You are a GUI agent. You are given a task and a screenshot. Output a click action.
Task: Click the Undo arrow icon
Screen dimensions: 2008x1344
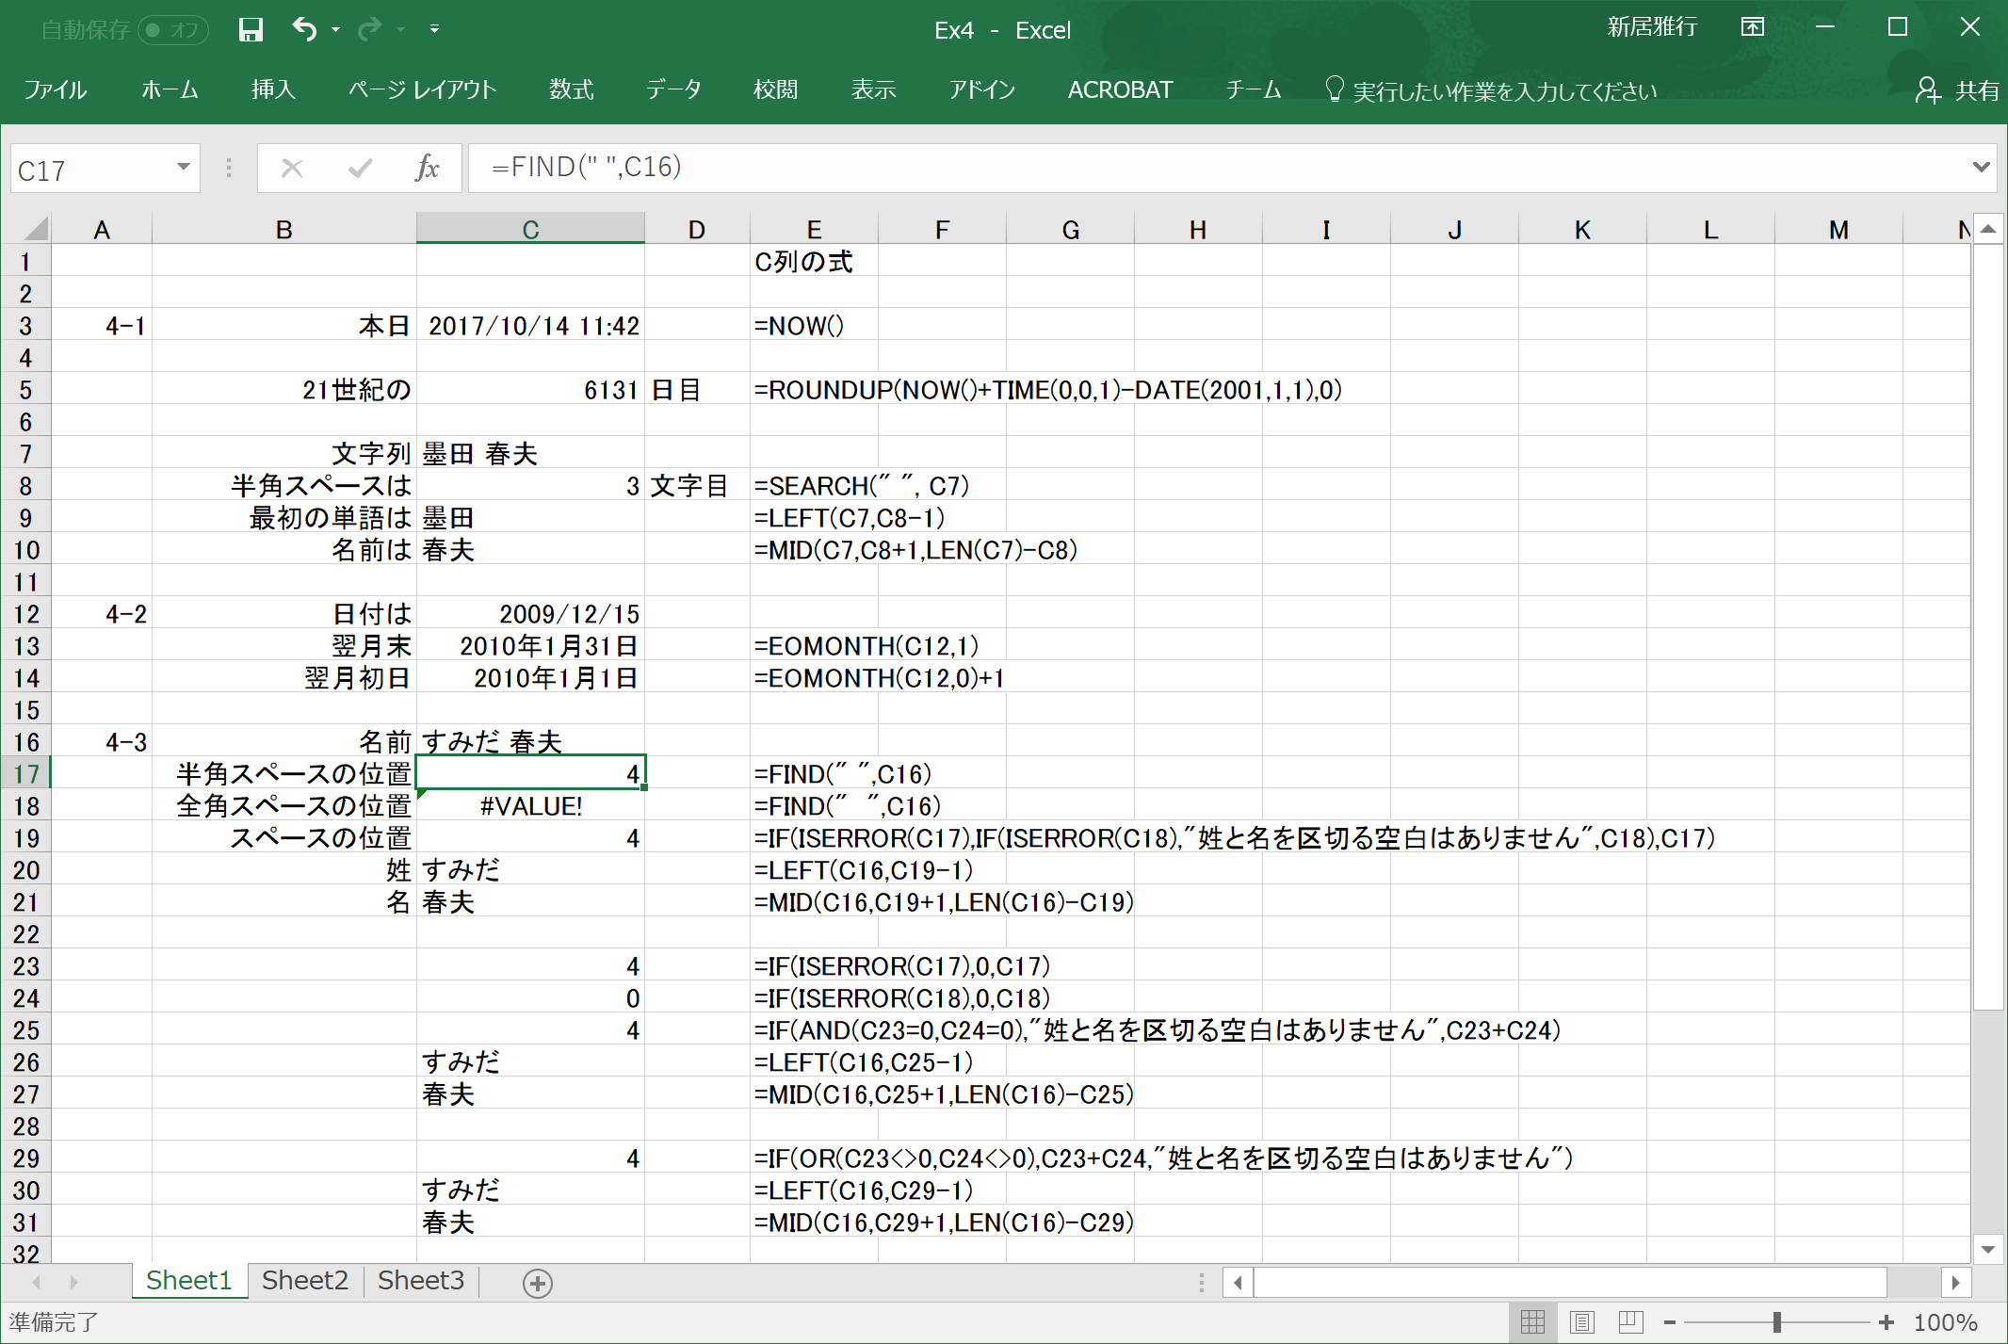[304, 29]
